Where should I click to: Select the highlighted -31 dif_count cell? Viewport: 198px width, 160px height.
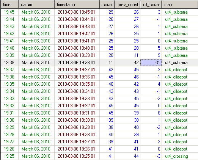[x=151, y=63]
